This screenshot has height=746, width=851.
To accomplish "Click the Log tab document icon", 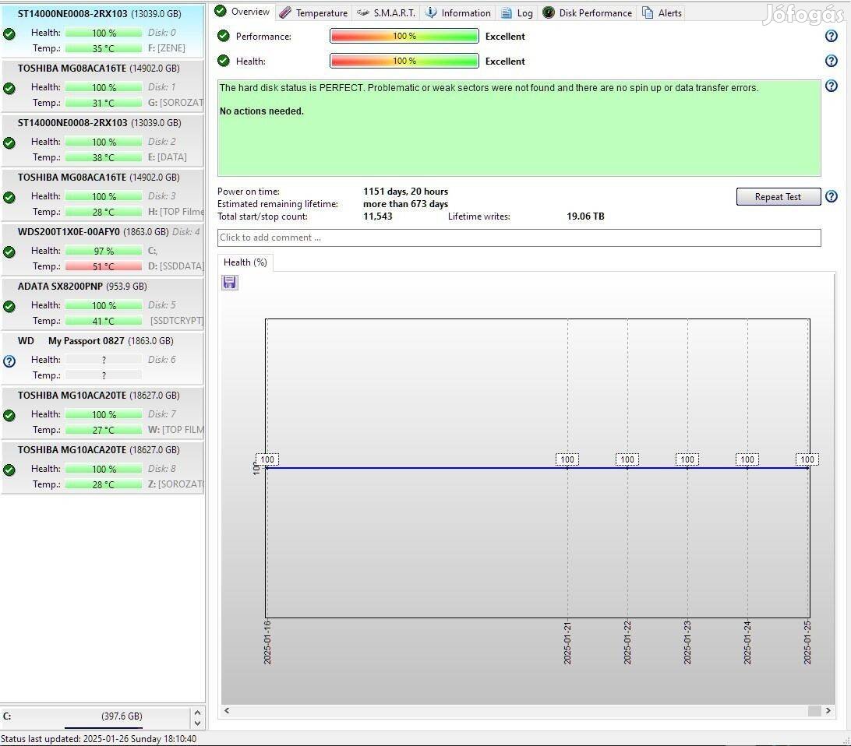I will tap(506, 12).
